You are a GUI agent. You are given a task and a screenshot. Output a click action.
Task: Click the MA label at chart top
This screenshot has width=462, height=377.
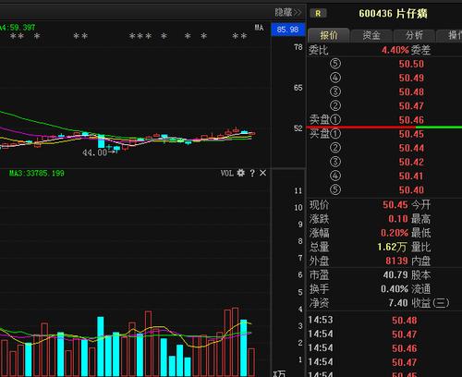(x=259, y=28)
